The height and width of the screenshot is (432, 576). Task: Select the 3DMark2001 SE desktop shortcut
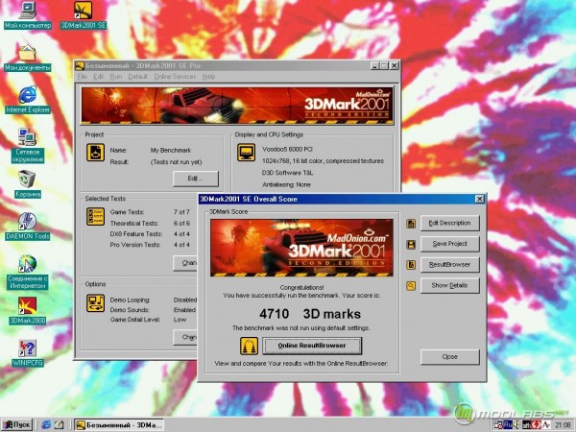point(84,15)
